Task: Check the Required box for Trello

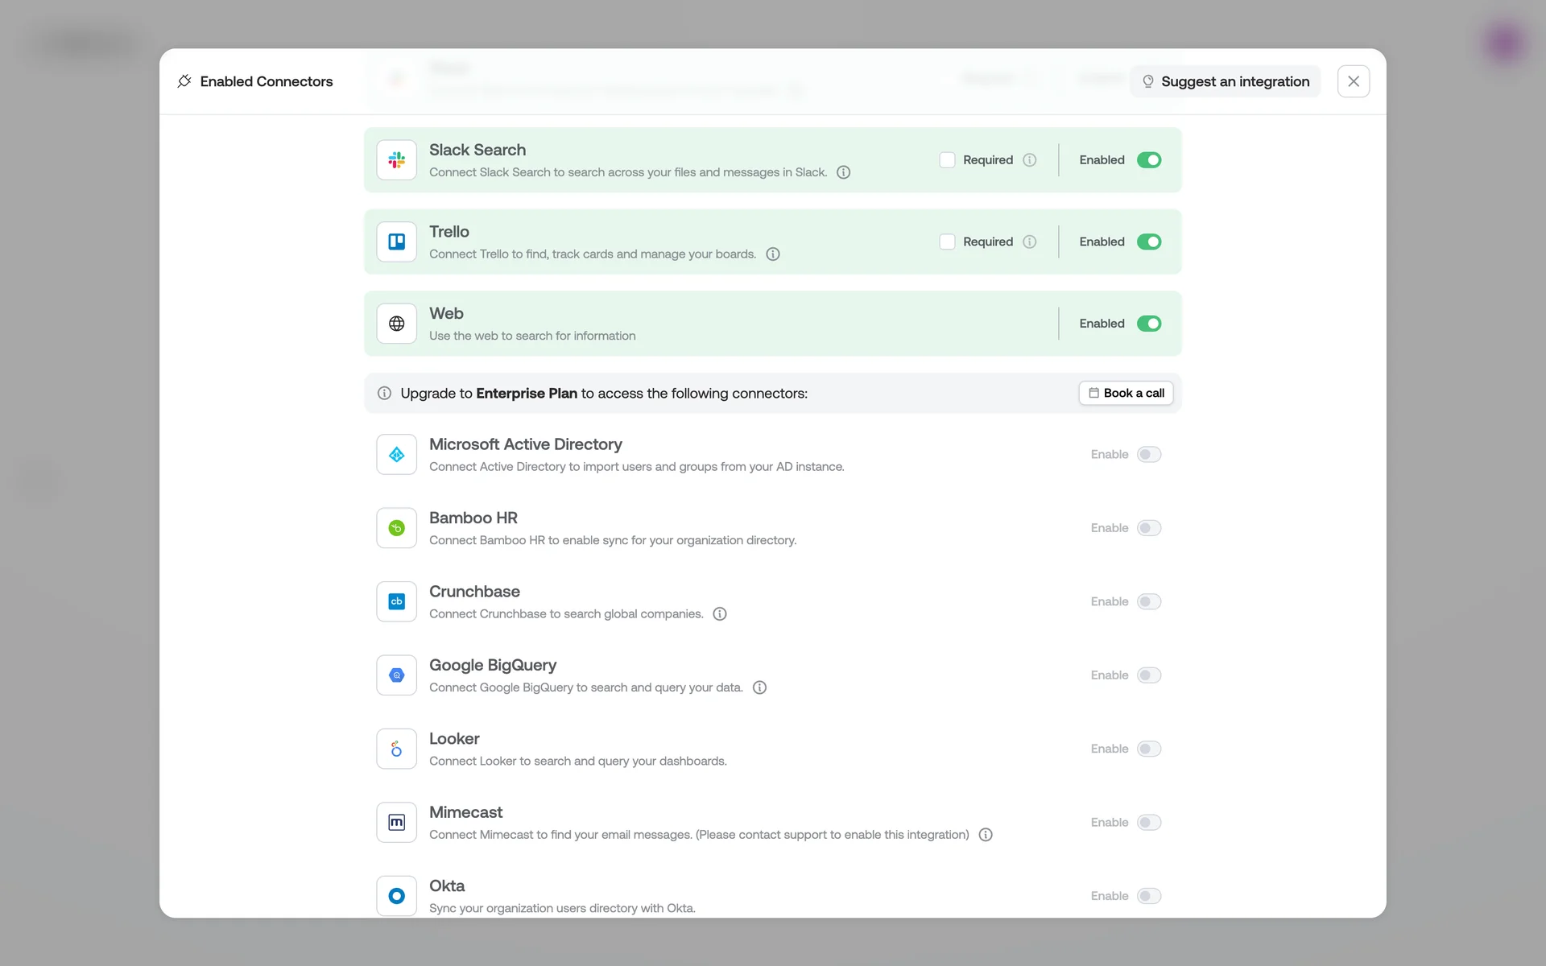Action: pyautogui.click(x=947, y=242)
